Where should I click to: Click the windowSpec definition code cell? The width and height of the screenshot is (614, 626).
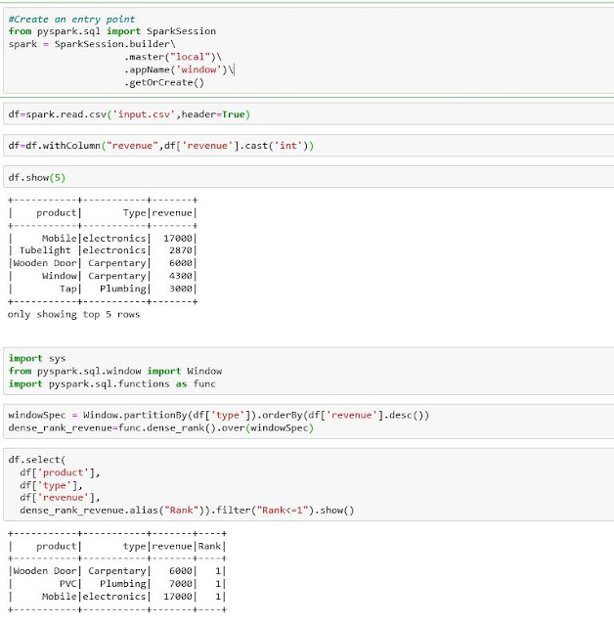(308, 422)
